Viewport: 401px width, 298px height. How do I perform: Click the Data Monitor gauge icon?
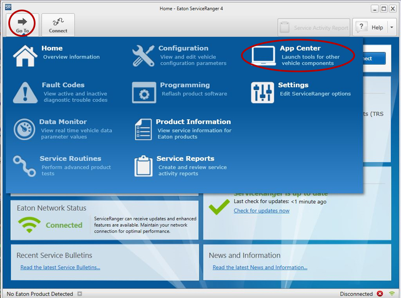click(24, 129)
